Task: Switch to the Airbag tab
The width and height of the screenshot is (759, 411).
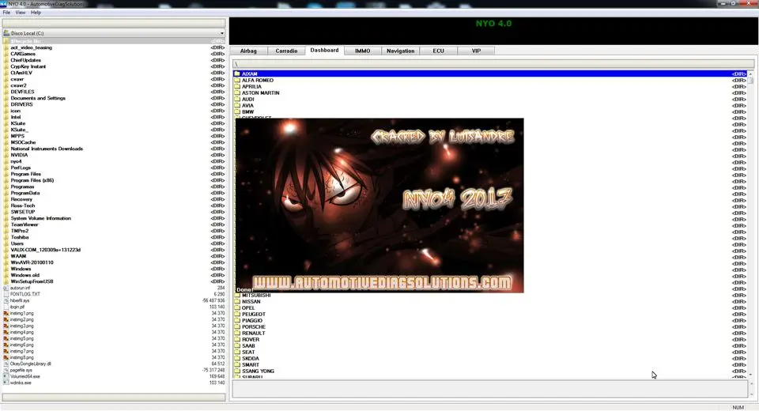Action: 248,51
